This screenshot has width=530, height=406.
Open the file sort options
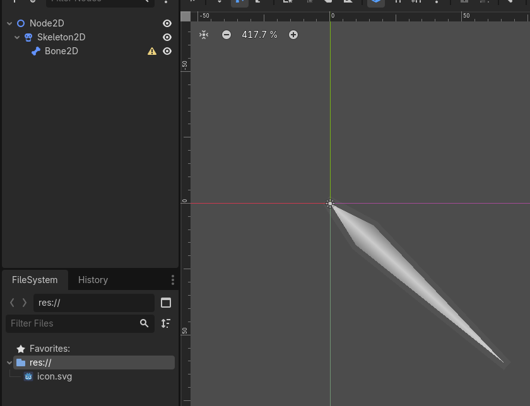coord(166,323)
